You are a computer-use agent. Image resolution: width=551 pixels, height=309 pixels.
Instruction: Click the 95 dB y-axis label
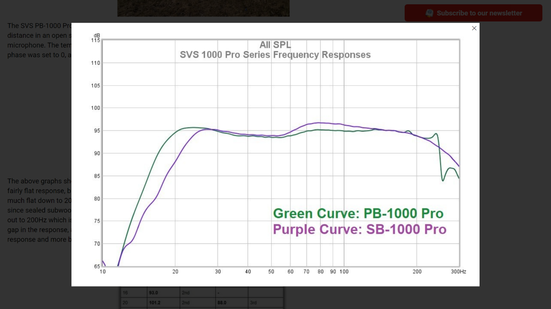pos(96,130)
